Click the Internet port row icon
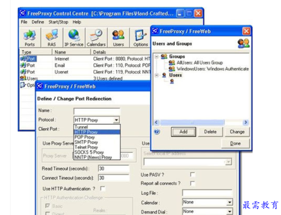 pos(23,59)
